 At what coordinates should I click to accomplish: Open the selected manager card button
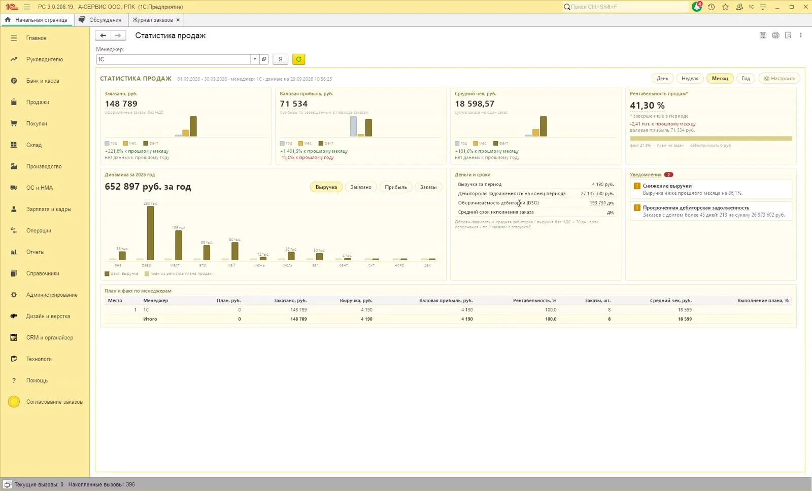pyautogui.click(x=264, y=59)
